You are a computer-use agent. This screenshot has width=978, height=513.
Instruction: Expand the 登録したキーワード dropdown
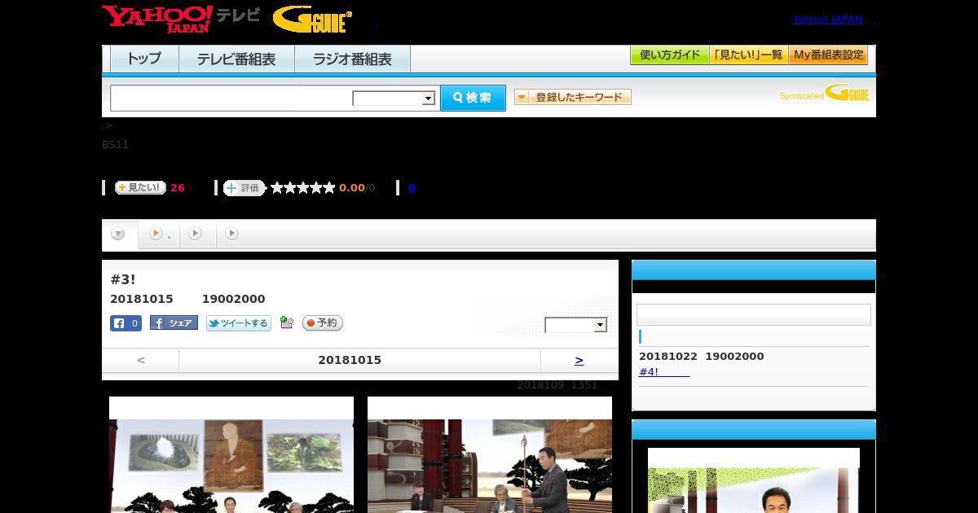[572, 97]
